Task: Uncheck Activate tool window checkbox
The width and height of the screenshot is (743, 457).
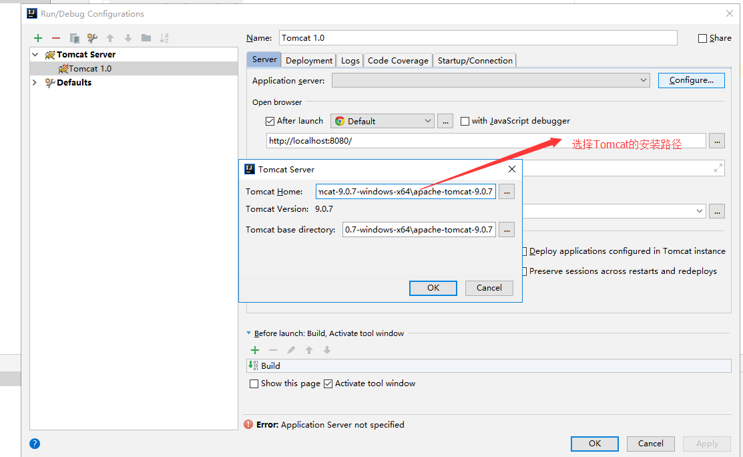Action: [328, 384]
